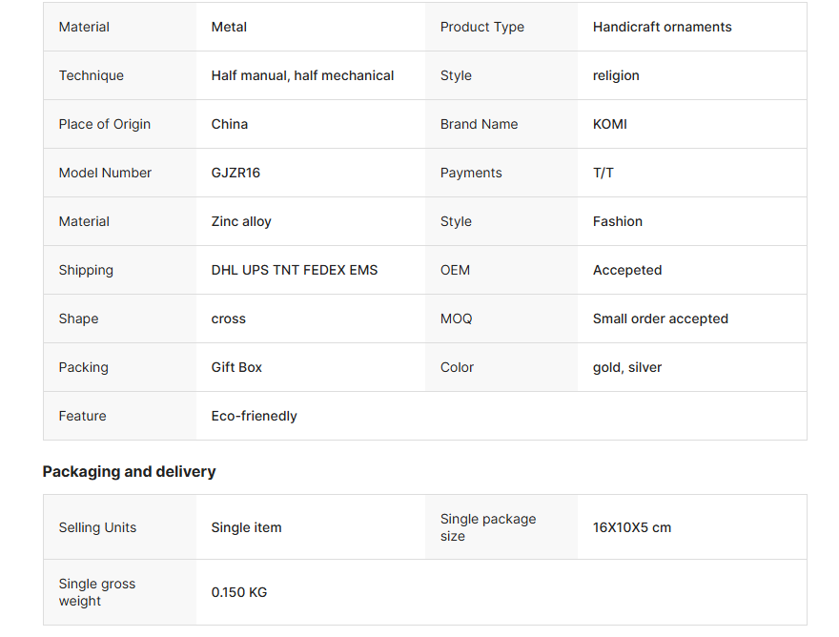Image resolution: width=839 pixels, height=637 pixels.
Task: Click the Packaging and delivery heading
Action: tap(129, 471)
